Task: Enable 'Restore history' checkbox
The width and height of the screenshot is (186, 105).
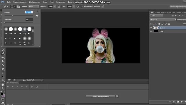Action: (x=82, y=6)
